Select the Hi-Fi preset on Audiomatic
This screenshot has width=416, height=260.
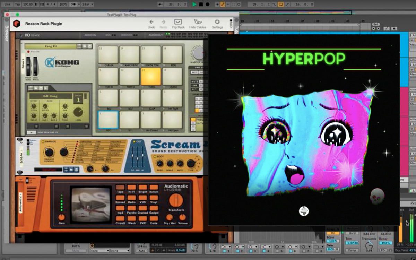point(132,188)
